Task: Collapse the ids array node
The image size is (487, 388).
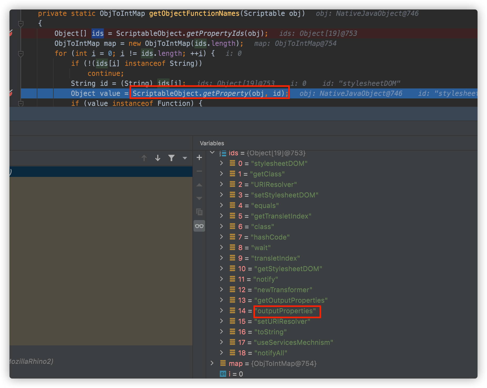Action: 212,153
